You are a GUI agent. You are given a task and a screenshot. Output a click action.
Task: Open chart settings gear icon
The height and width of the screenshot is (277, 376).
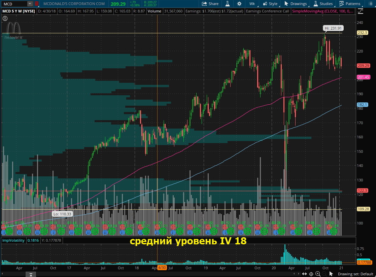tap(239, 4)
